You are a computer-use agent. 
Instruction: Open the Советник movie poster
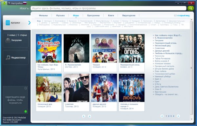77,88
